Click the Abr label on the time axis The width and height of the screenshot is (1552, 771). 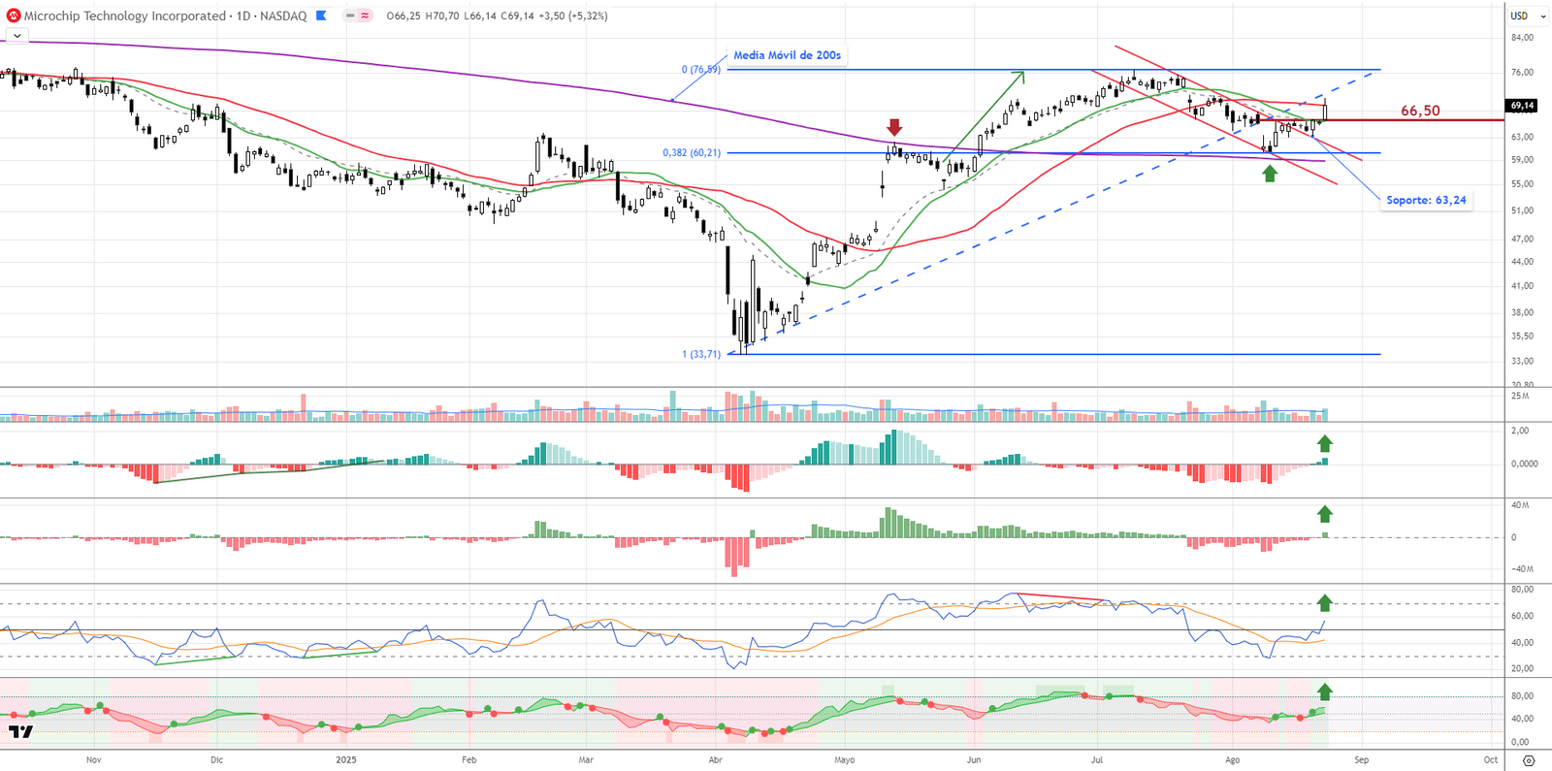(716, 759)
